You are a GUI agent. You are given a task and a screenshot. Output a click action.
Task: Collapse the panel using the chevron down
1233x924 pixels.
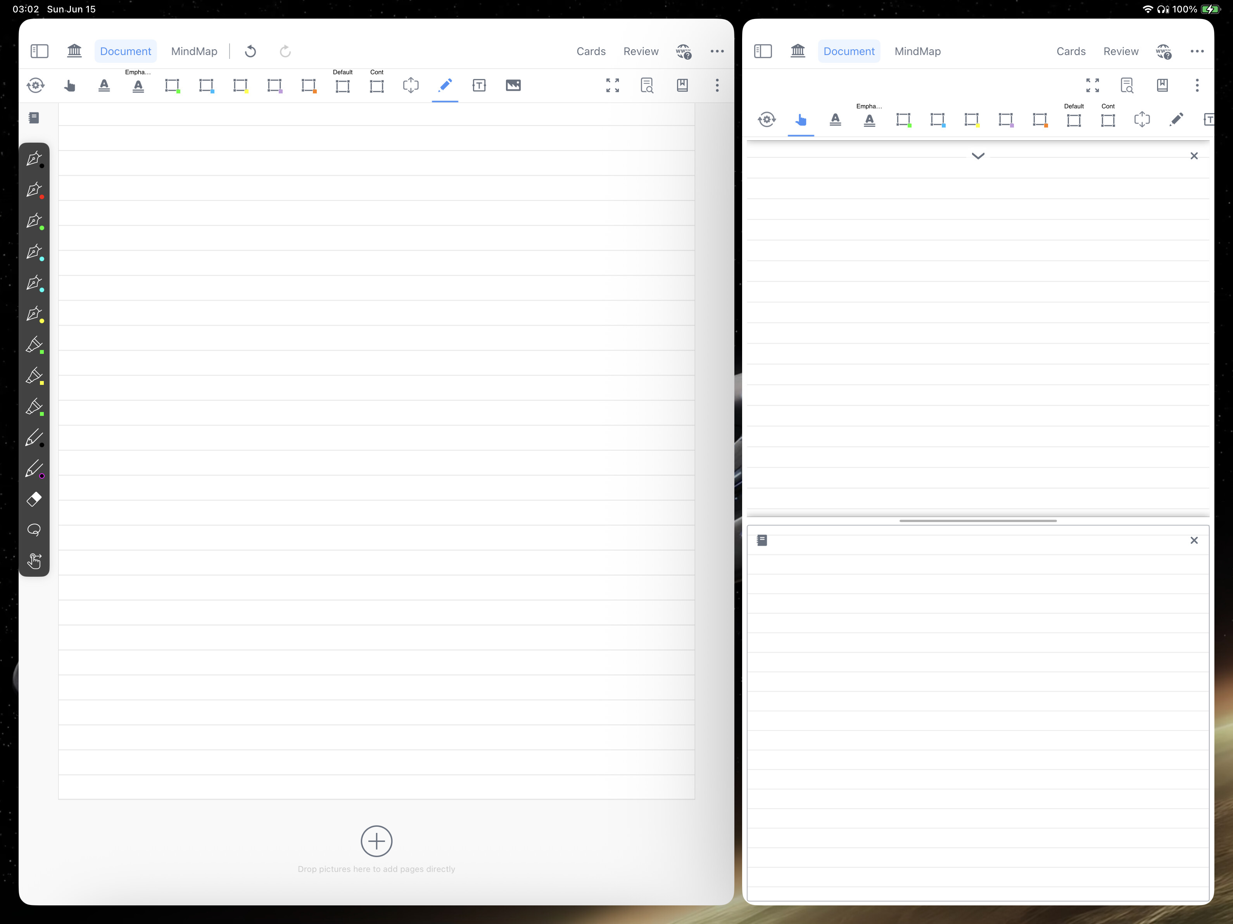pyautogui.click(x=978, y=156)
